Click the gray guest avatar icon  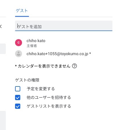click(19, 54)
